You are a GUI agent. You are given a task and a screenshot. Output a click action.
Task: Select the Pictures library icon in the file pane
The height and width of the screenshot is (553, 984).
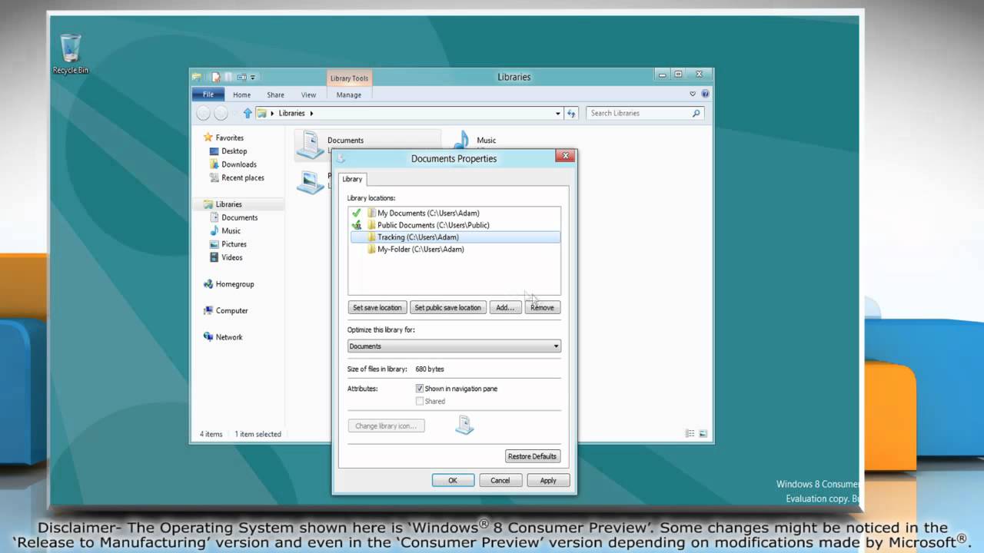click(x=310, y=182)
